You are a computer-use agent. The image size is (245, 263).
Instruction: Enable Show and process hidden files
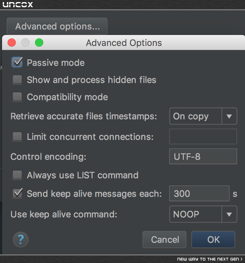coord(17,80)
